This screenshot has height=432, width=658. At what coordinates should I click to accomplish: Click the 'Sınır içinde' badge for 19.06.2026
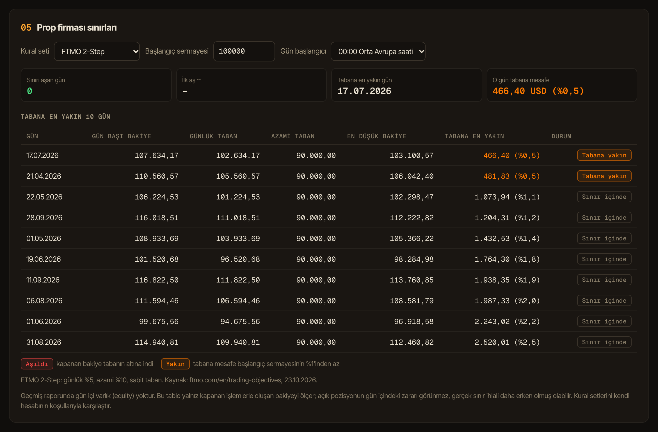coord(604,259)
